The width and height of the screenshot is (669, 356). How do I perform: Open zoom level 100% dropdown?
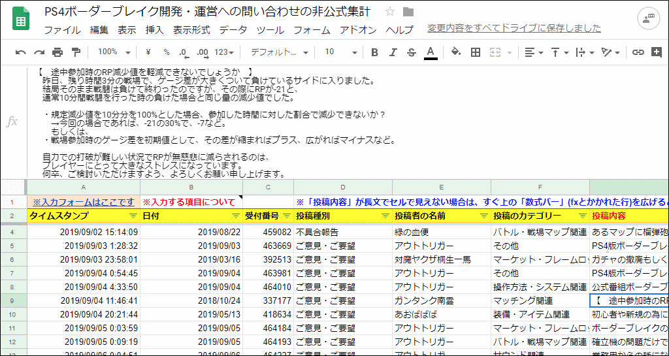(x=114, y=52)
